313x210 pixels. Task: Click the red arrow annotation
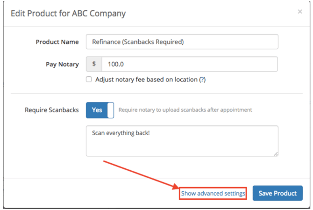click(x=140, y=173)
